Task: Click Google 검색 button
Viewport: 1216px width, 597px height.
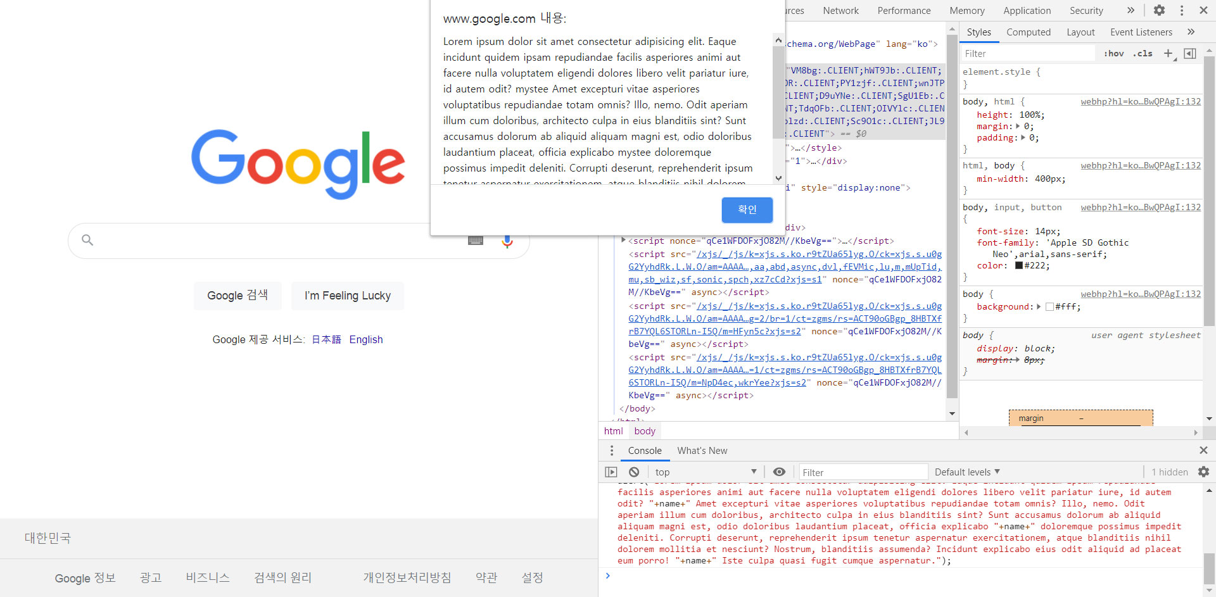Action: [237, 296]
